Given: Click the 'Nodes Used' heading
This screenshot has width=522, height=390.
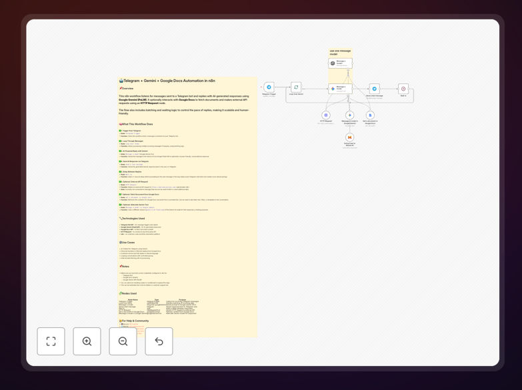Looking at the screenshot, I should tap(128, 293).
